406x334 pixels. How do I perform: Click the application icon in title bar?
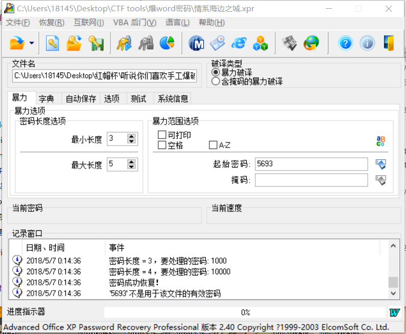coord(9,9)
